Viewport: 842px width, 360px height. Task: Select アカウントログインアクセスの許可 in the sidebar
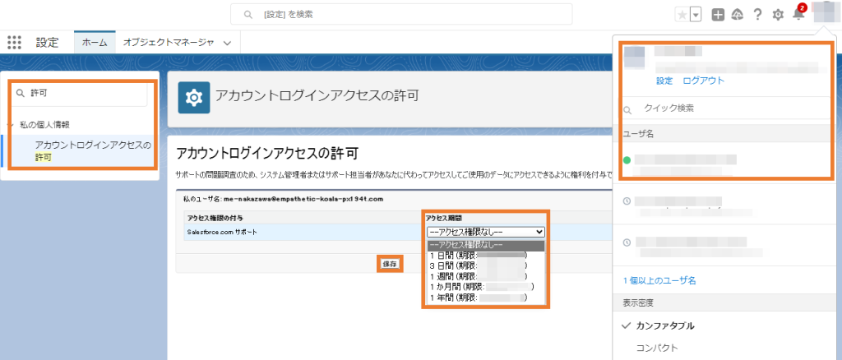[x=92, y=151]
